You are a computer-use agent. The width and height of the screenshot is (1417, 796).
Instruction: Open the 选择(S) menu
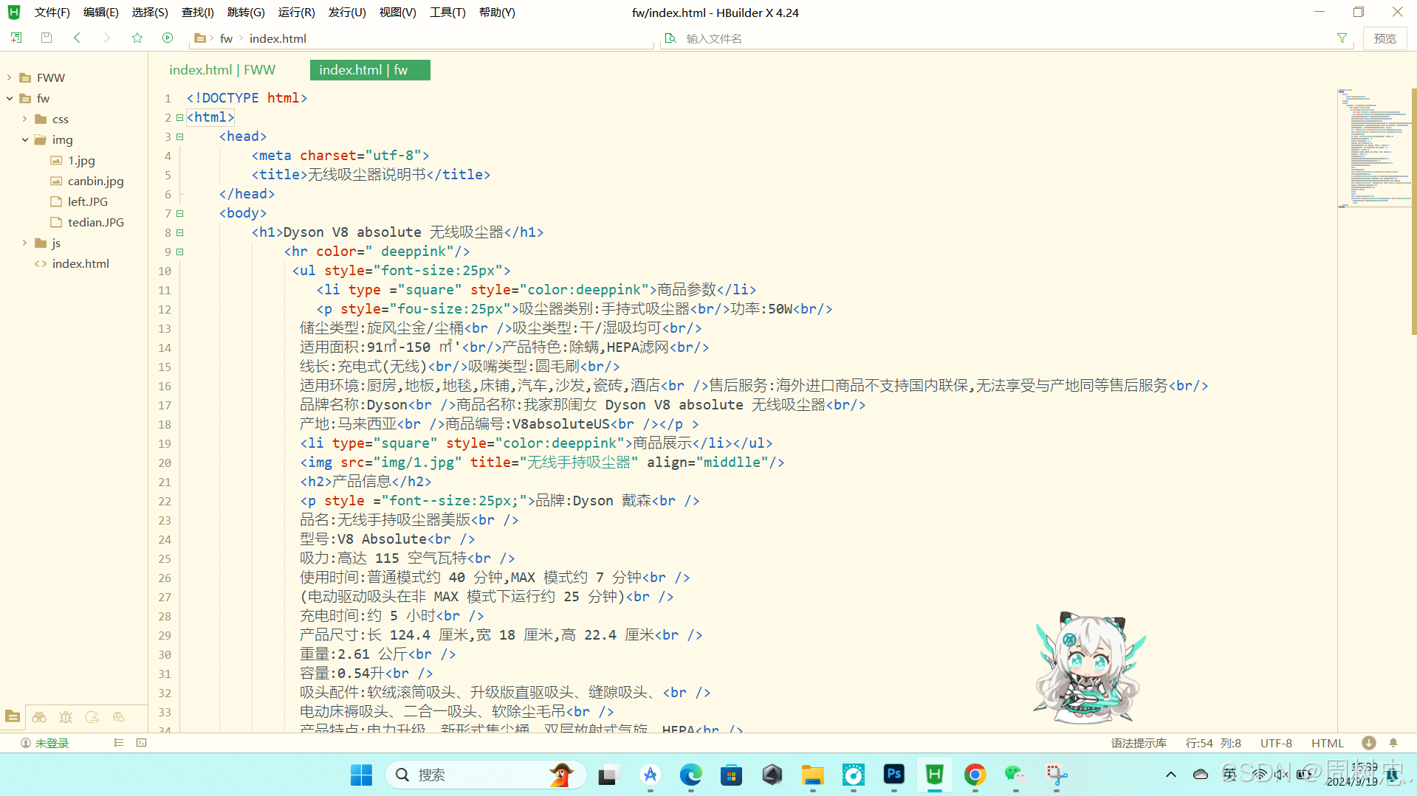click(x=150, y=13)
